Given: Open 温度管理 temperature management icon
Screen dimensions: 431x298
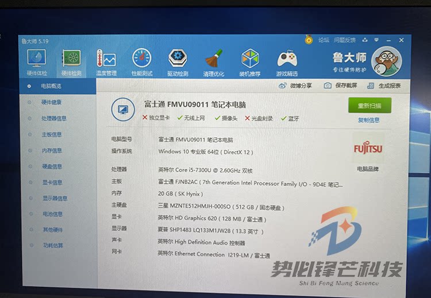Looking at the screenshot, I should [106, 59].
